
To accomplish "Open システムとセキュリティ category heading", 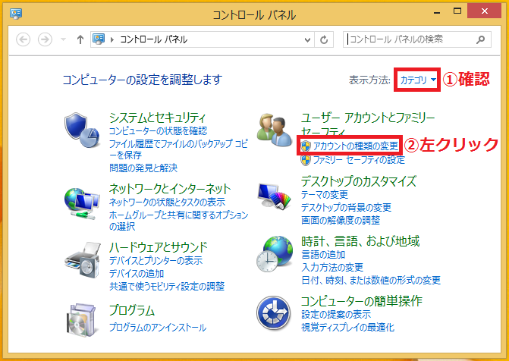I will 158,118.
